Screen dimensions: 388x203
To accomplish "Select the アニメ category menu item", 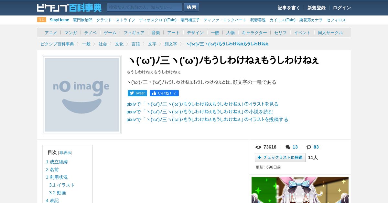I will [51, 33].
